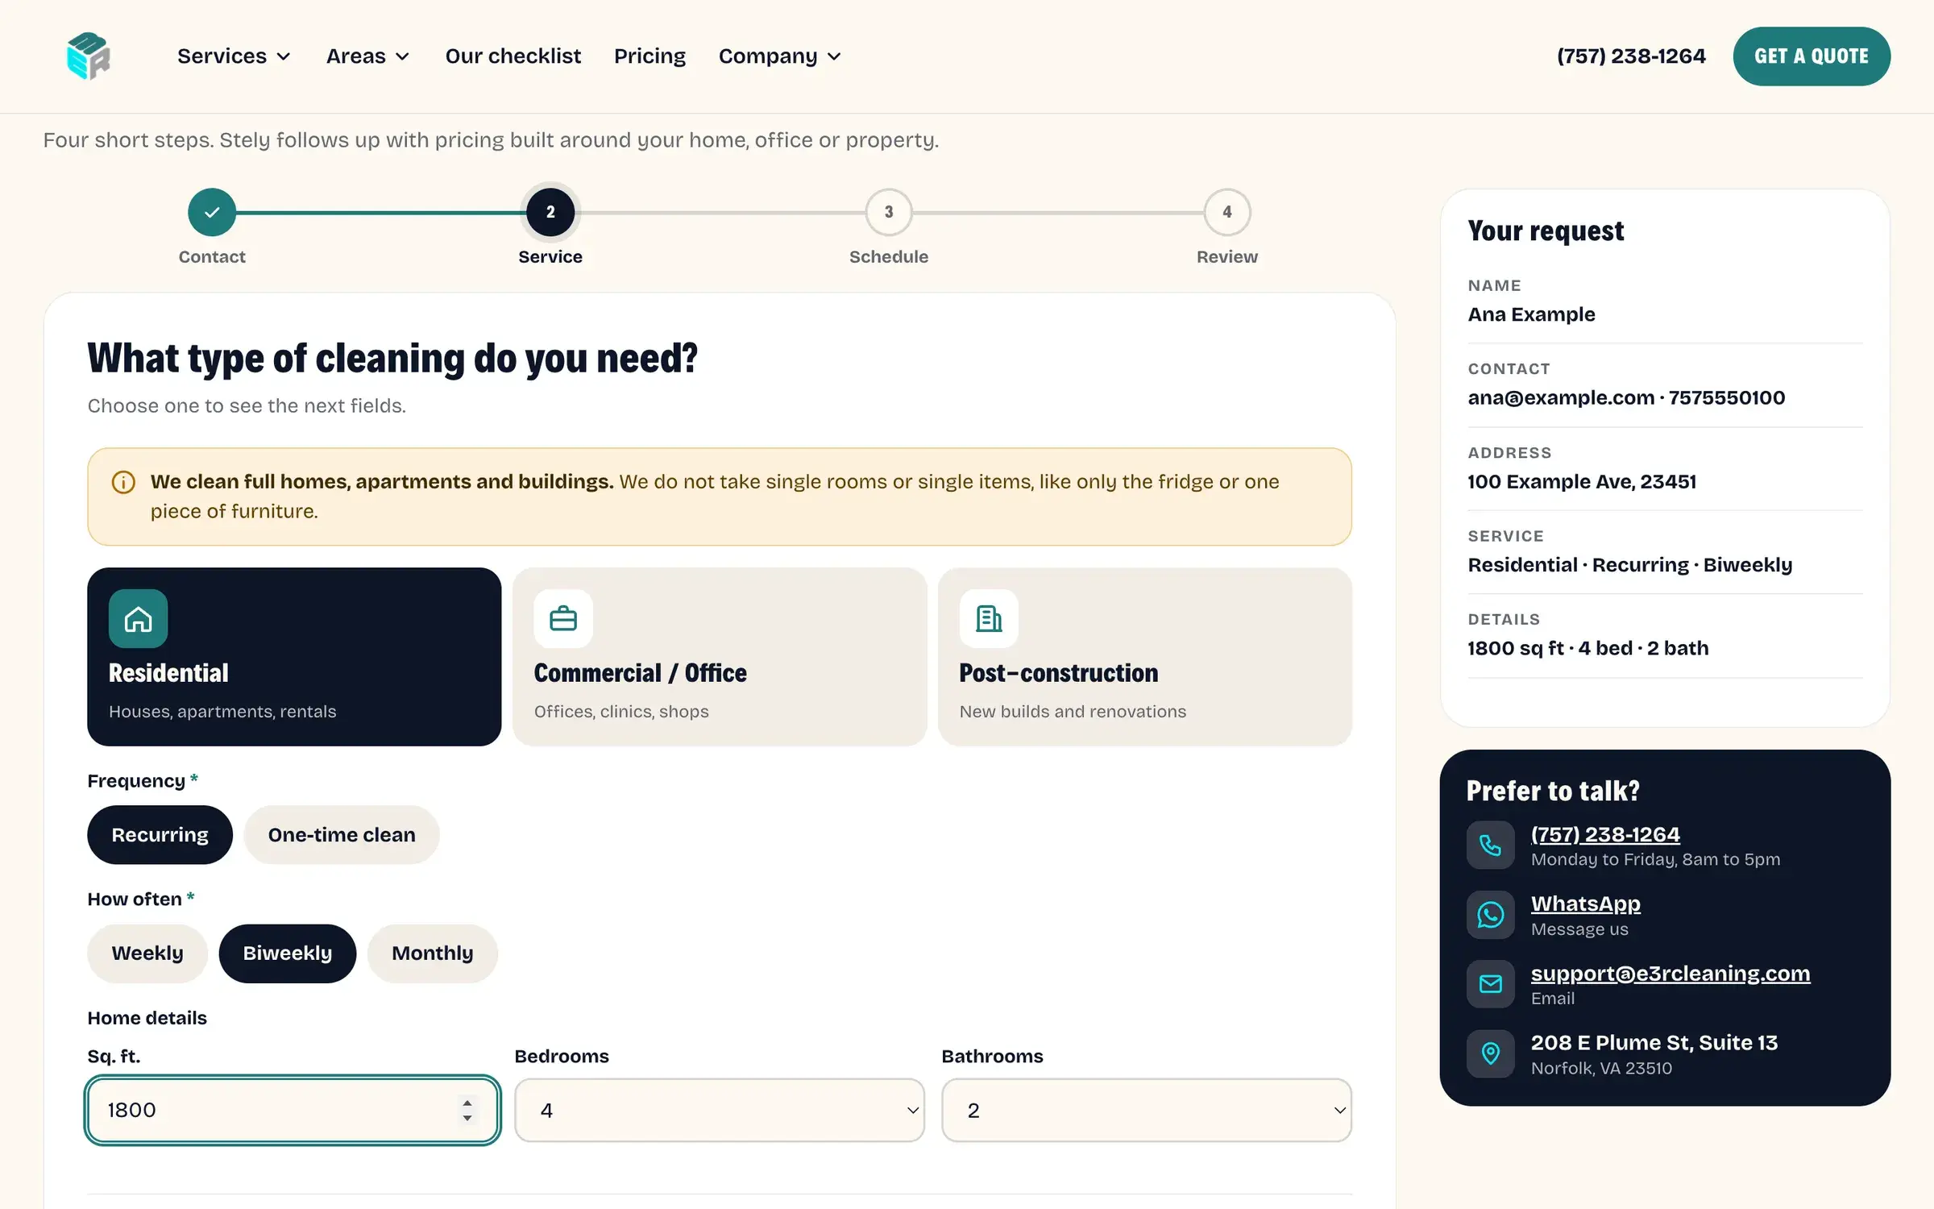
Task: Click the info icon in yellow notice
Action: [123, 482]
